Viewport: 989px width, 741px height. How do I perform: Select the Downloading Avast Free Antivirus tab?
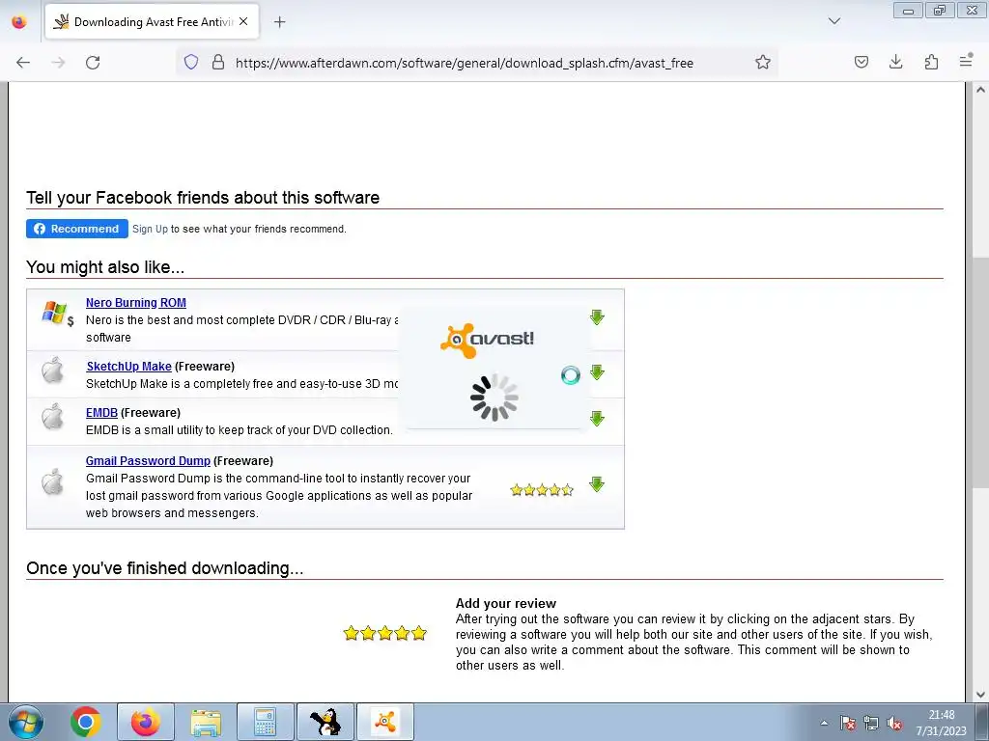pyautogui.click(x=152, y=22)
